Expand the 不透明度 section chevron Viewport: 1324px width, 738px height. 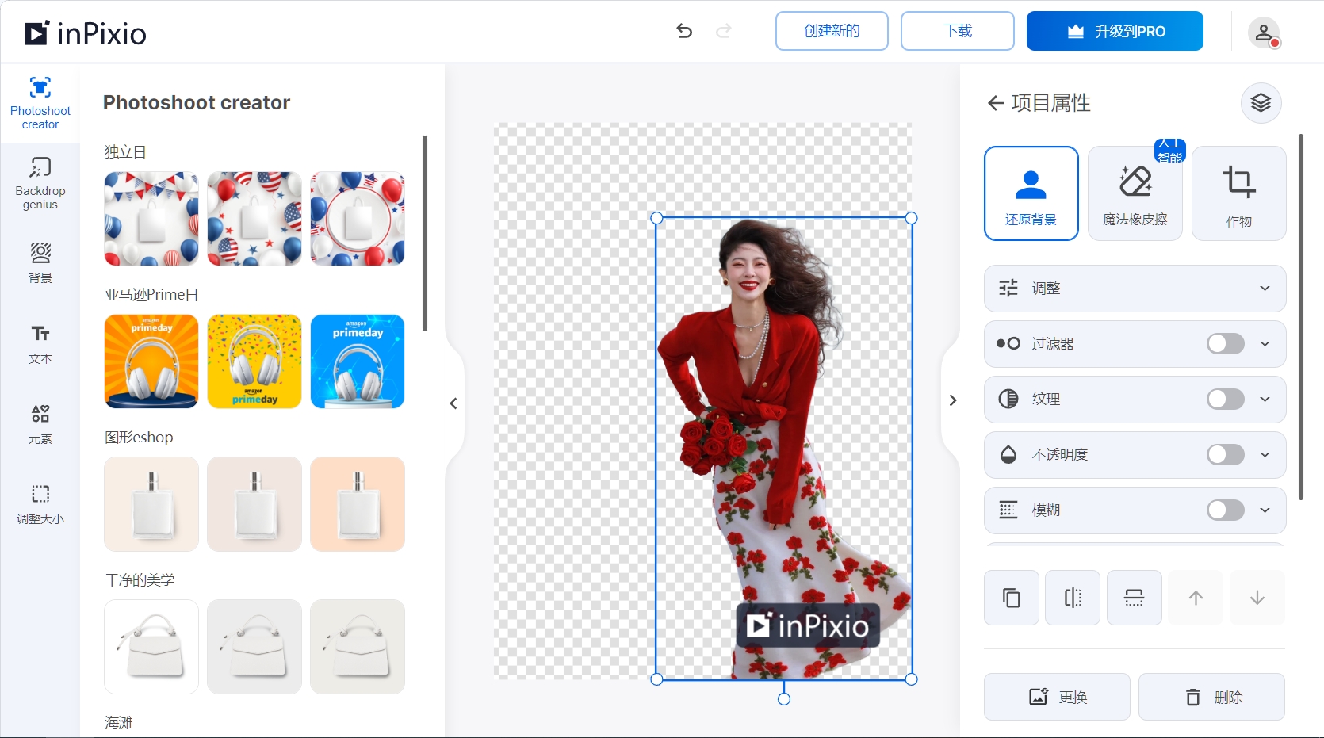point(1265,454)
